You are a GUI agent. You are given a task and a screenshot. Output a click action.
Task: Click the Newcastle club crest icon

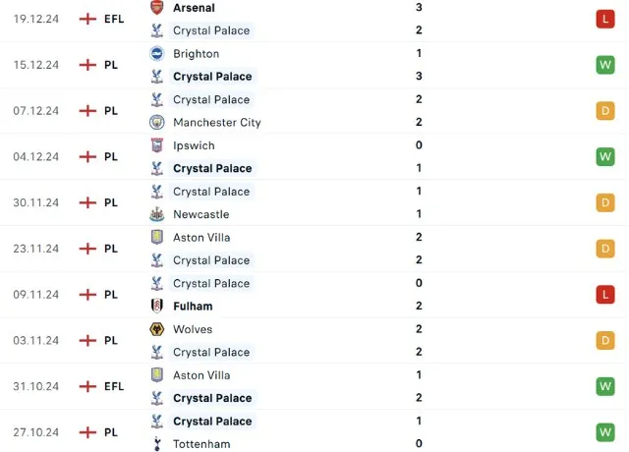point(155,214)
